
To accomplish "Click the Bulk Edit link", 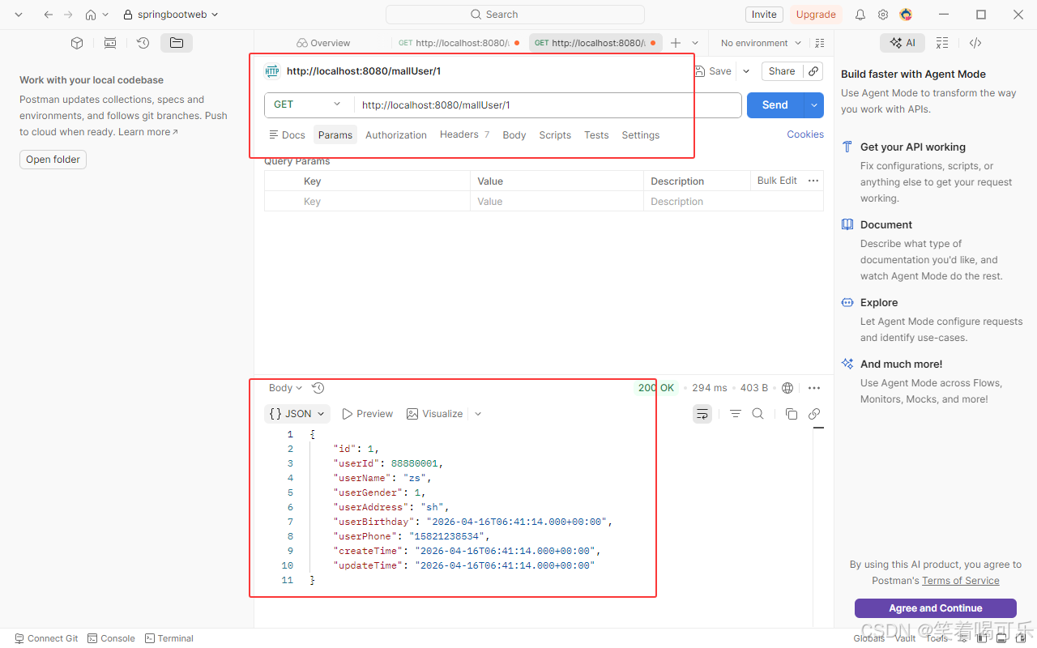I will pyautogui.click(x=777, y=181).
